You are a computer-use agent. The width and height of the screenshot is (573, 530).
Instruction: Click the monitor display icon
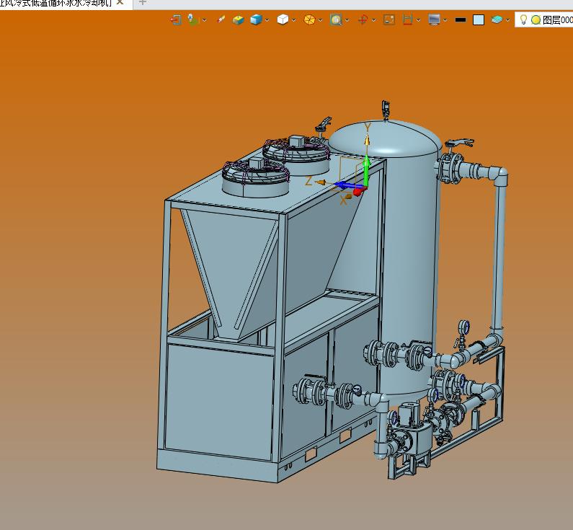tap(434, 19)
